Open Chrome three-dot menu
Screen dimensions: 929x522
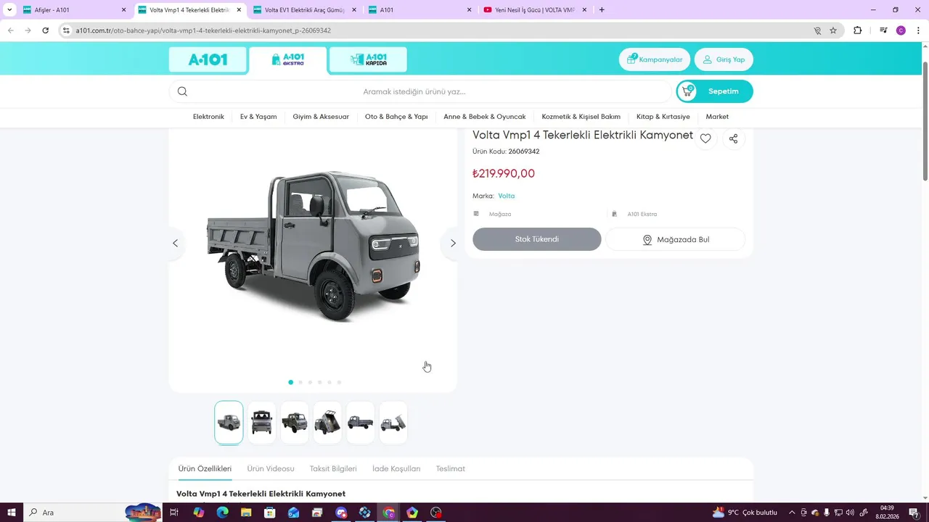918,30
